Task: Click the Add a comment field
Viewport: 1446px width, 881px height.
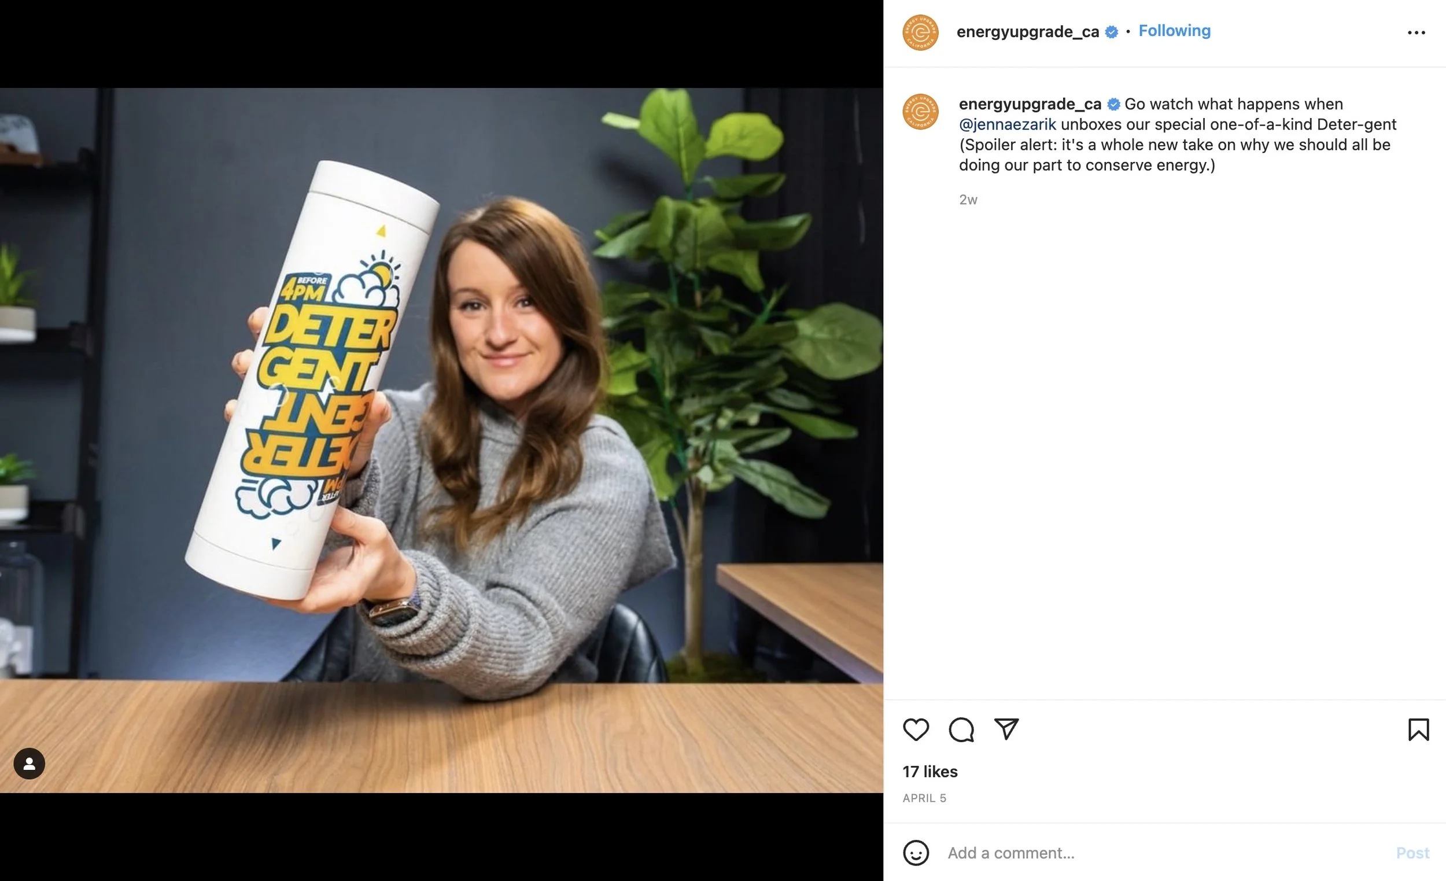Action: [x=1165, y=853]
